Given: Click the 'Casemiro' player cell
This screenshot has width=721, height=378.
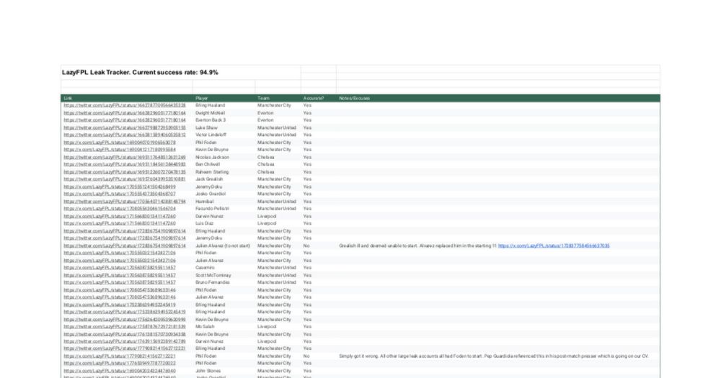Looking at the screenshot, I should 205,268.
